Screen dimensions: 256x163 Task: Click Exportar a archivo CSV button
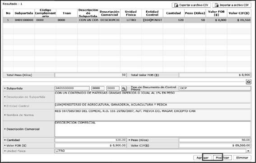pyautogui.click(x=191, y=5)
